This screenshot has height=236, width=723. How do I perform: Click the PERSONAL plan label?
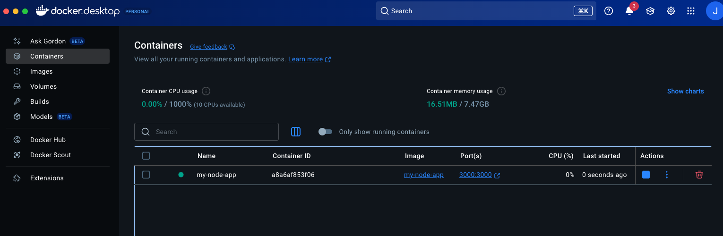(x=138, y=12)
